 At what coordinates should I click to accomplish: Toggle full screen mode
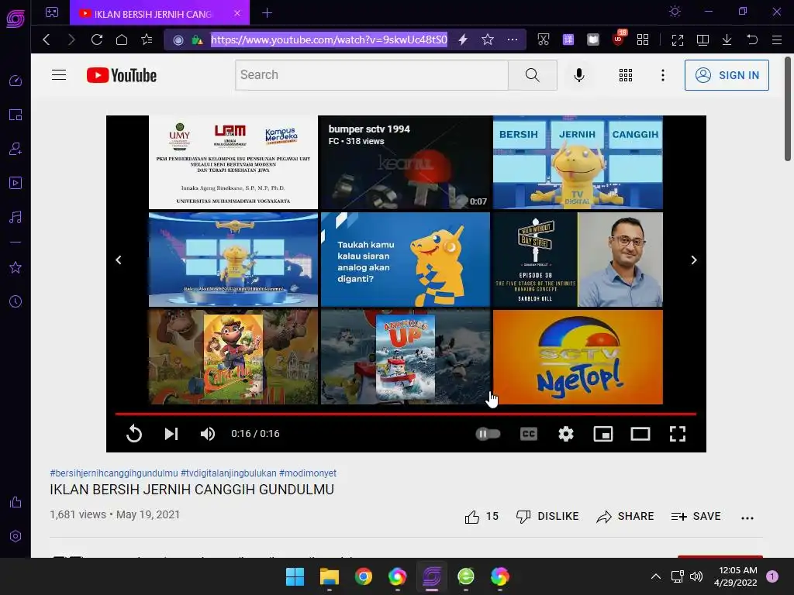click(x=678, y=434)
